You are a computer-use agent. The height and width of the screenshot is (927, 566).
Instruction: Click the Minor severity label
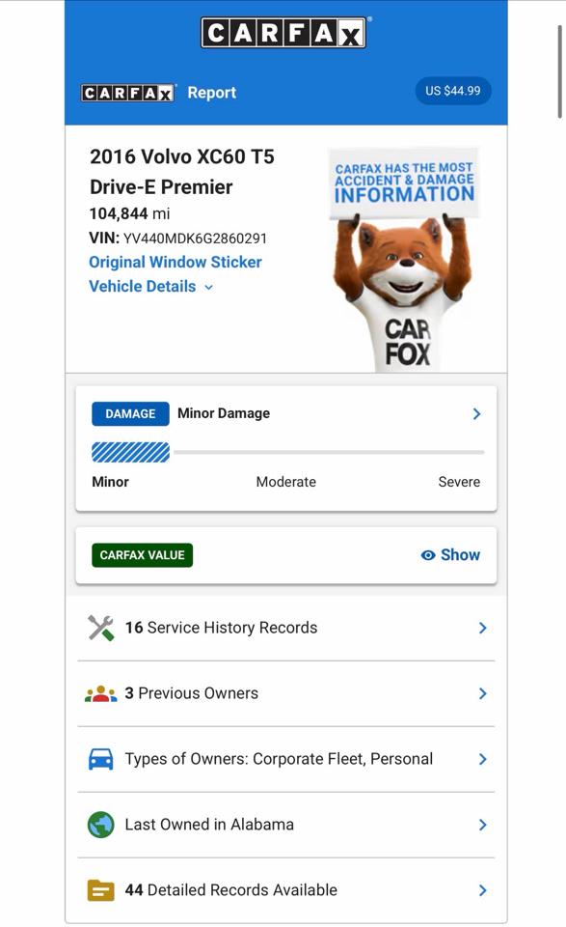pyautogui.click(x=110, y=482)
